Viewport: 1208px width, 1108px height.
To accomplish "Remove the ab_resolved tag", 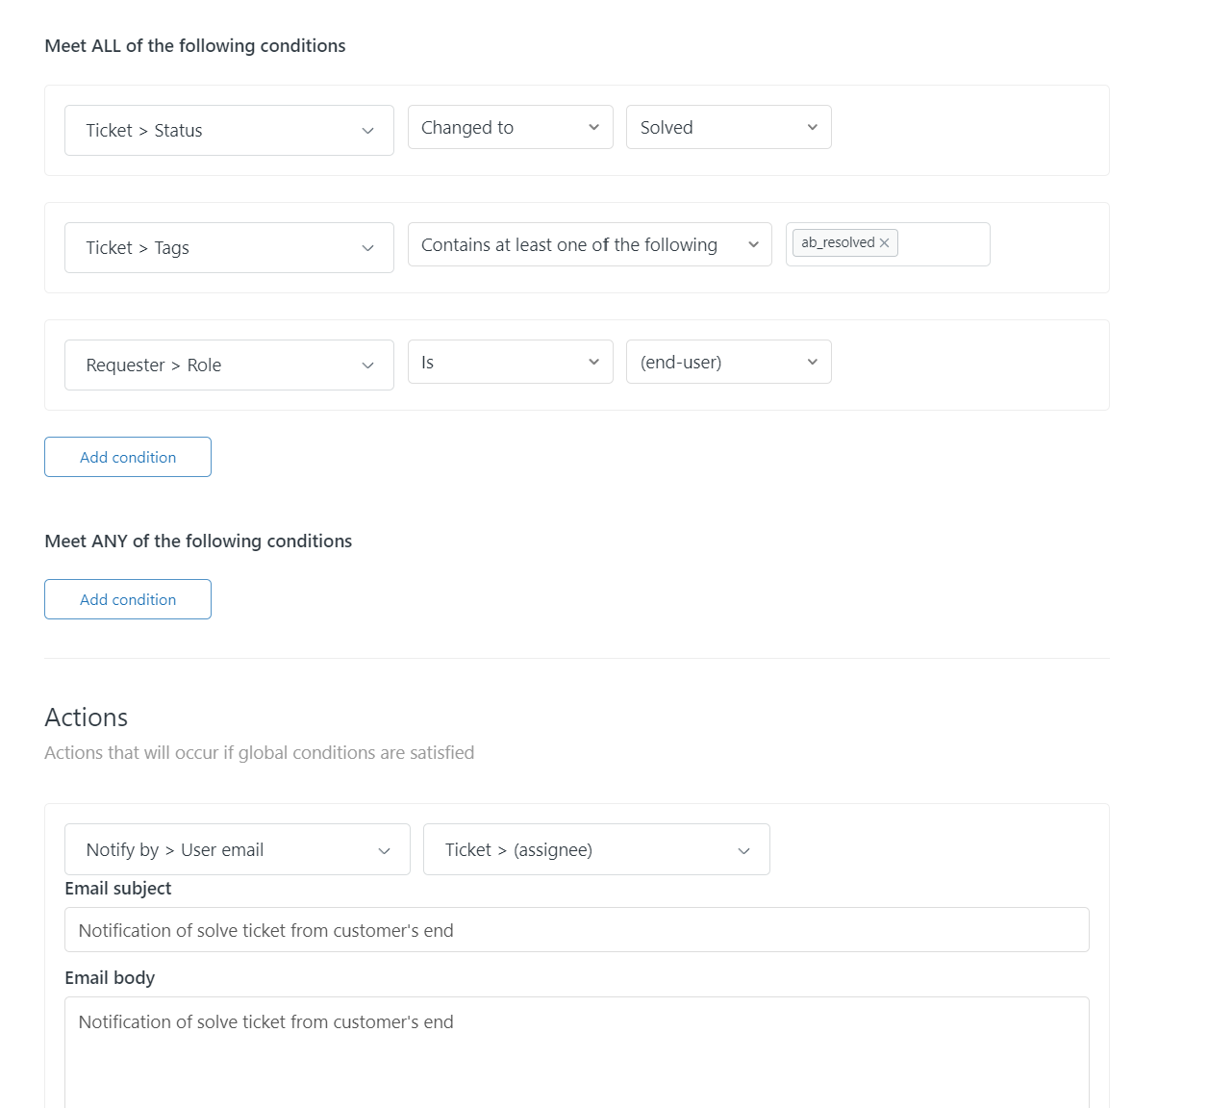I will point(884,243).
